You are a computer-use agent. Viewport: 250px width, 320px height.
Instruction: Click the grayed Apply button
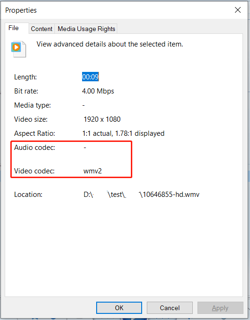coord(220,308)
